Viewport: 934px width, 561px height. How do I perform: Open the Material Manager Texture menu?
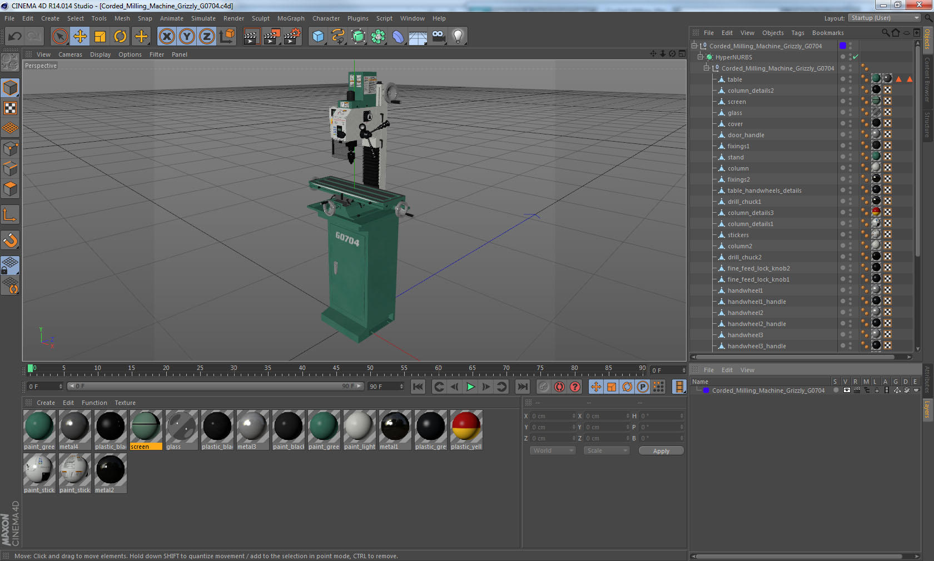tap(125, 403)
